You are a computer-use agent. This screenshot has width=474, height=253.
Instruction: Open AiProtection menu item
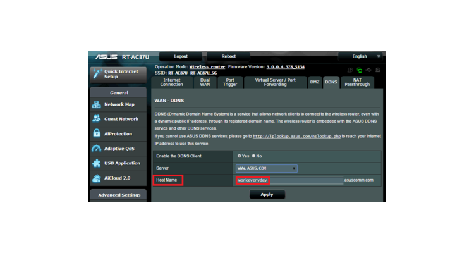click(x=118, y=133)
